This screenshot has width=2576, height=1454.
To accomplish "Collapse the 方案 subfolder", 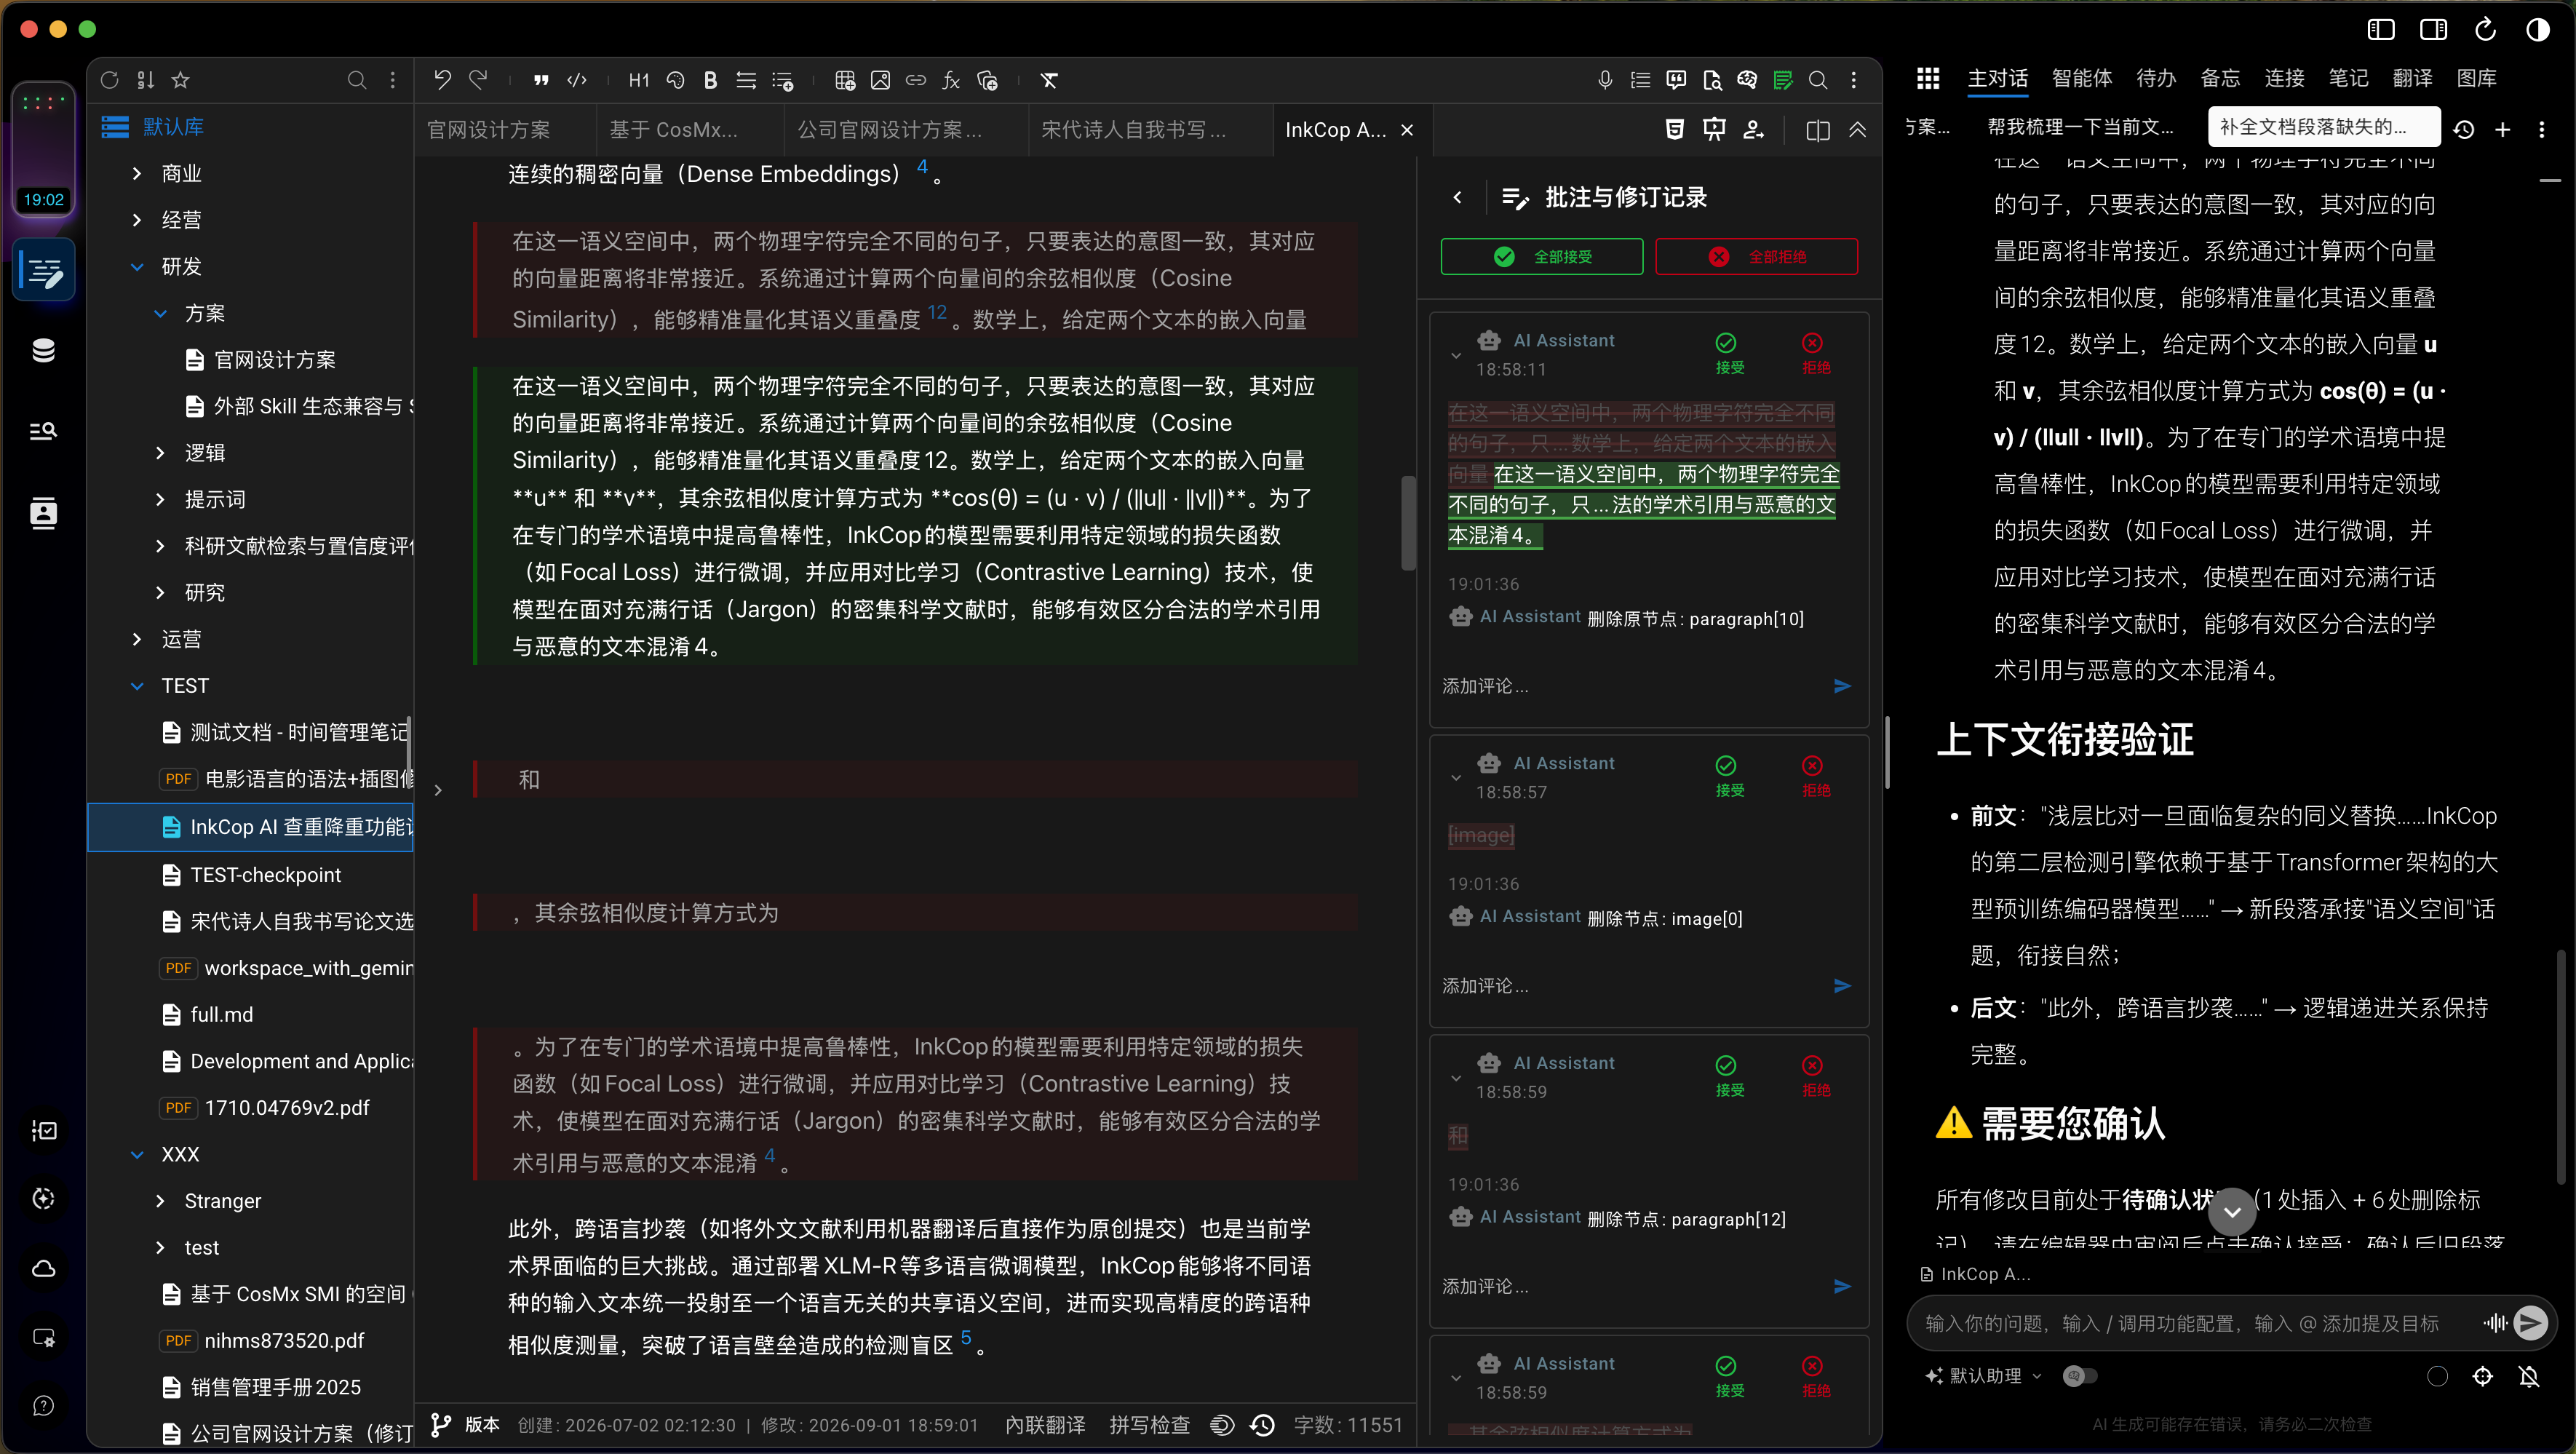I will click(160, 313).
